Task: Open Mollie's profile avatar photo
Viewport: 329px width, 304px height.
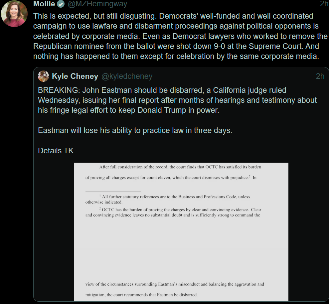Action: coord(14,13)
